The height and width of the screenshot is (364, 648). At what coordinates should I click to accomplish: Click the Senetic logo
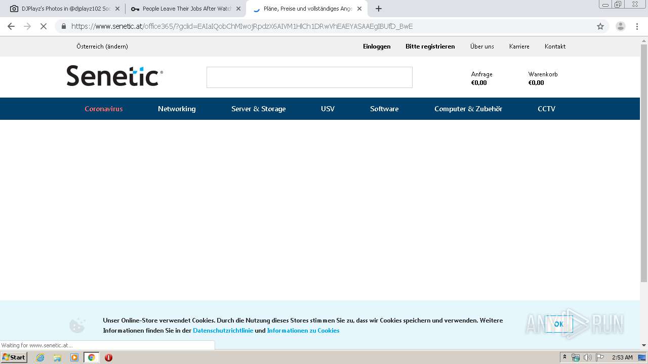pos(115,76)
